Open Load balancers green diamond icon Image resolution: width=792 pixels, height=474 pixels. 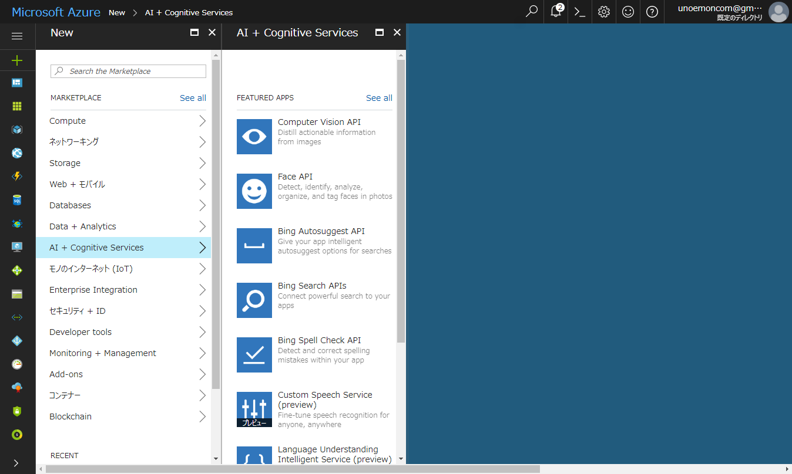pyautogui.click(x=17, y=270)
